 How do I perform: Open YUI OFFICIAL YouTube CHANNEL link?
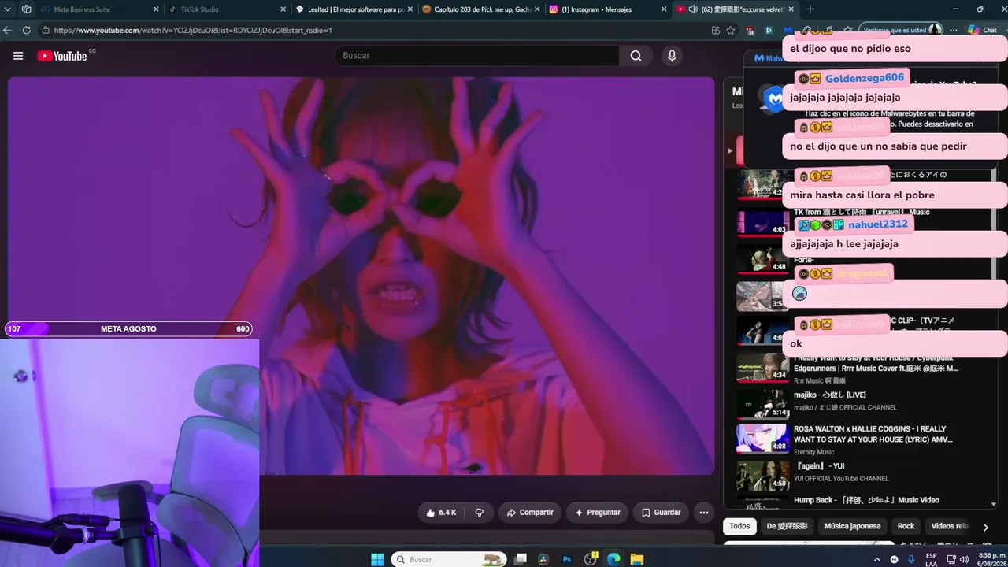click(841, 479)
